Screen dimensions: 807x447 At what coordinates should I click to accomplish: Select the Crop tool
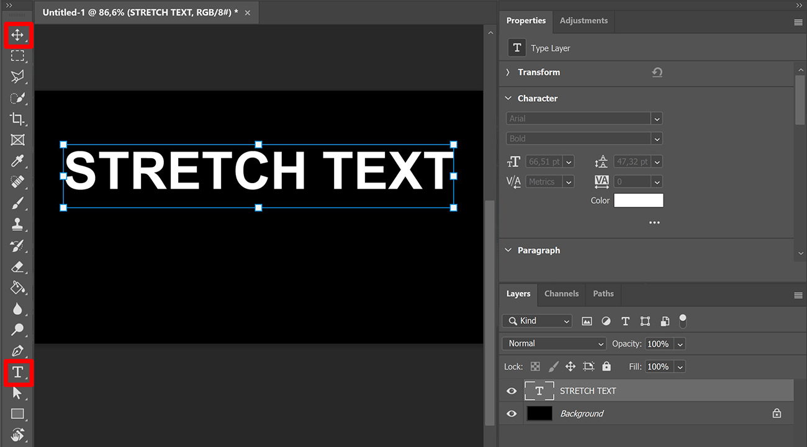17,119
